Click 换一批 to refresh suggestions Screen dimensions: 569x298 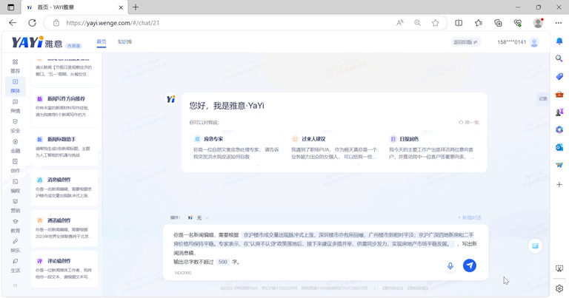point(469,123)
